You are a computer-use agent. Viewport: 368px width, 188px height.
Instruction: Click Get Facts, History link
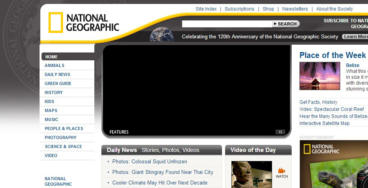[x=318, y=102]
